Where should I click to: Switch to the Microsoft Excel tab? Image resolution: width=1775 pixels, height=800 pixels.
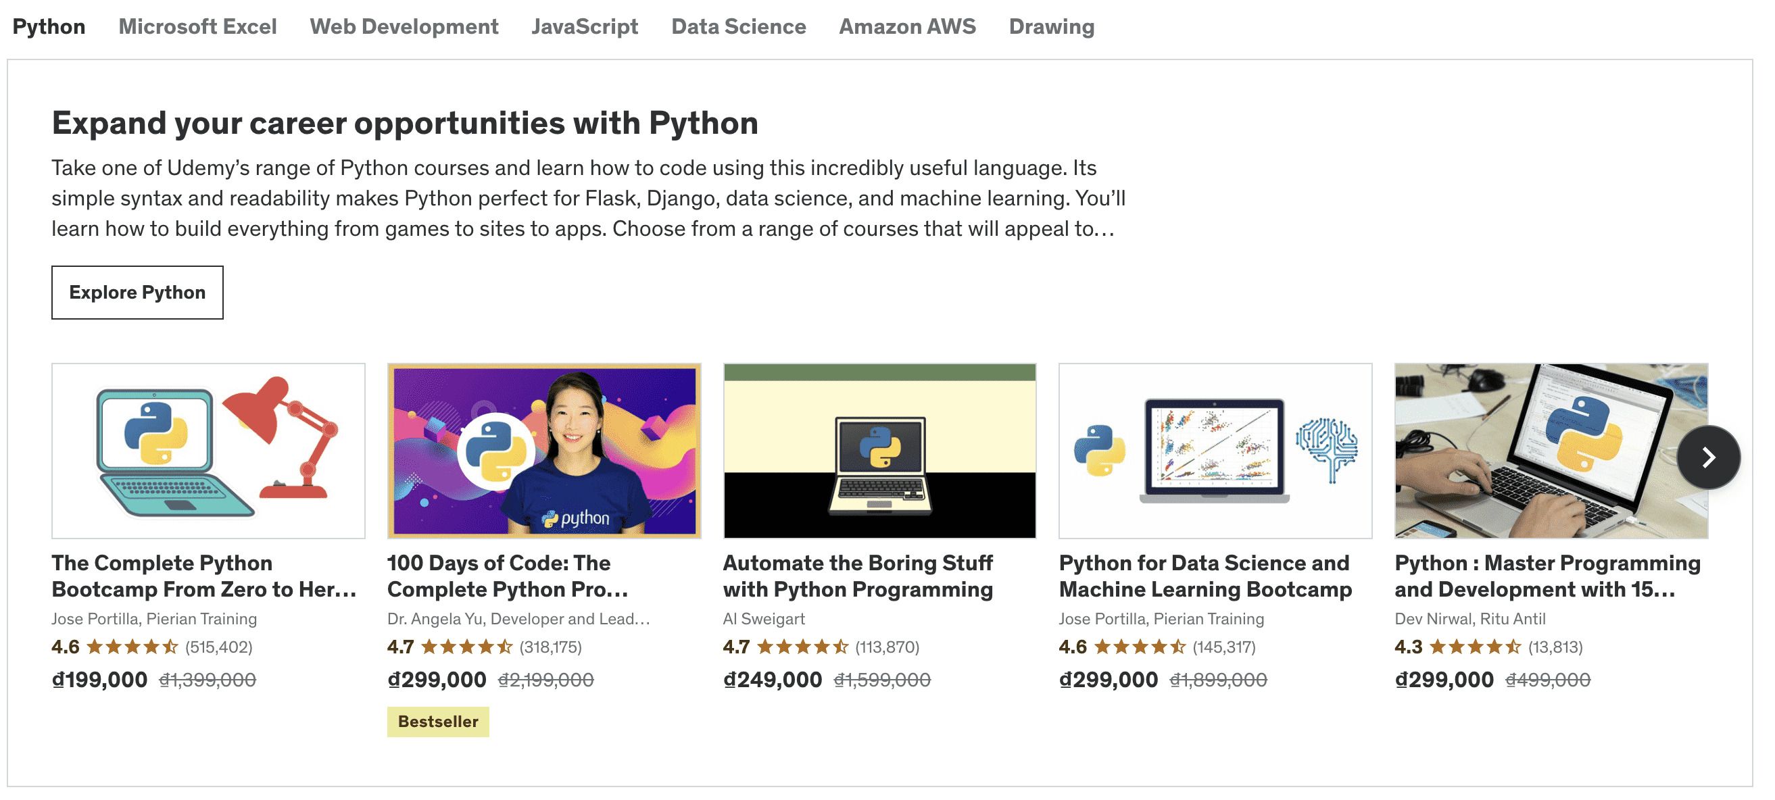[x=197, y=26]
